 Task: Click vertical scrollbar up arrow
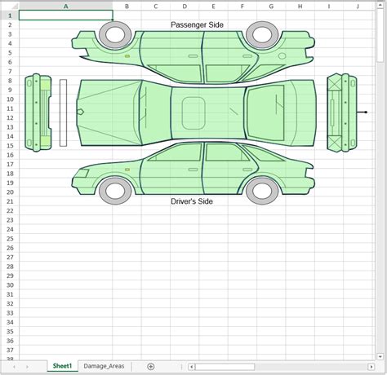coord(380,6)
